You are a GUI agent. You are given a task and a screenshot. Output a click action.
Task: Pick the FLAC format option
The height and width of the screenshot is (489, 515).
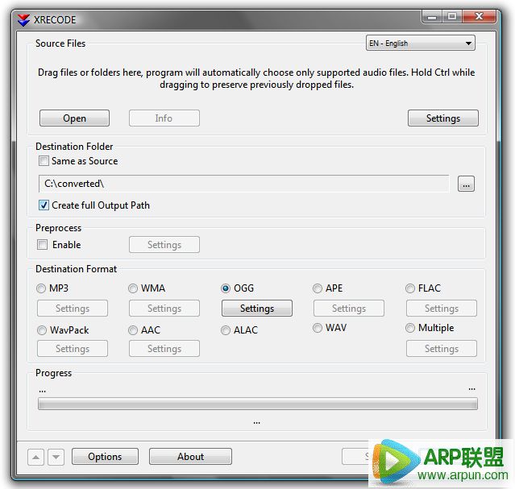pos(410,288)
